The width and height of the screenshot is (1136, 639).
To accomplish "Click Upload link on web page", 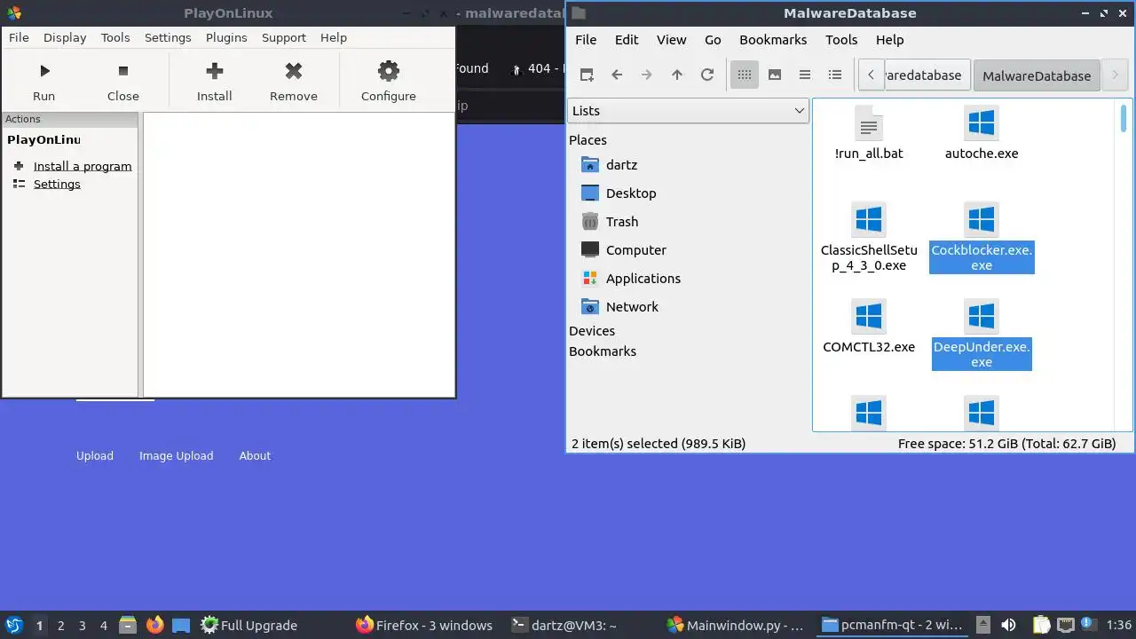I will point(95,455).
